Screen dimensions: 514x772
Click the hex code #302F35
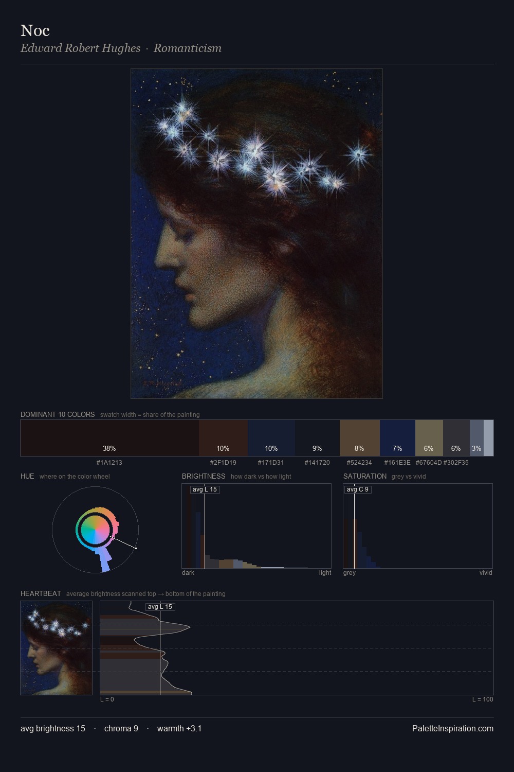[x=456, y=462]
